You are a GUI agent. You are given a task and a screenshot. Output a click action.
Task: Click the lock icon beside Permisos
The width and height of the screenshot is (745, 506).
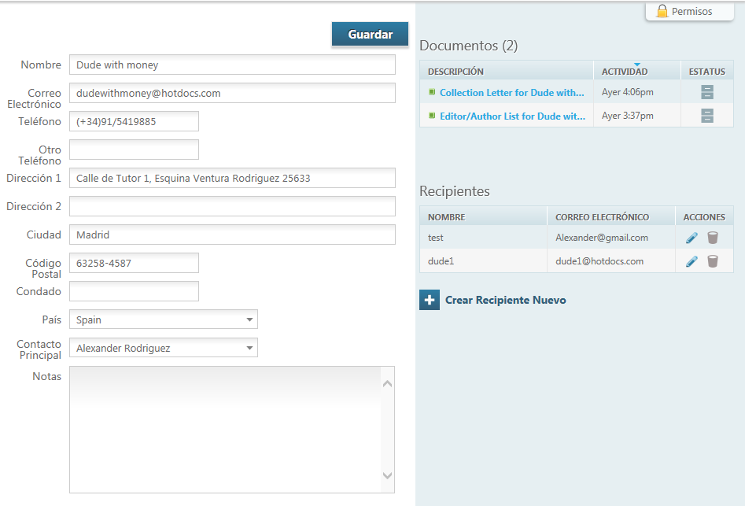[x=662, y=11]
